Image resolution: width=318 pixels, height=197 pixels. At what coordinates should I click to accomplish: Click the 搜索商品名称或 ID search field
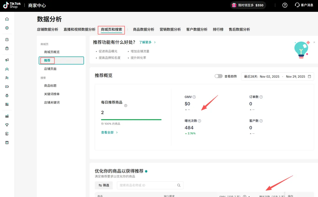[147, 185]
